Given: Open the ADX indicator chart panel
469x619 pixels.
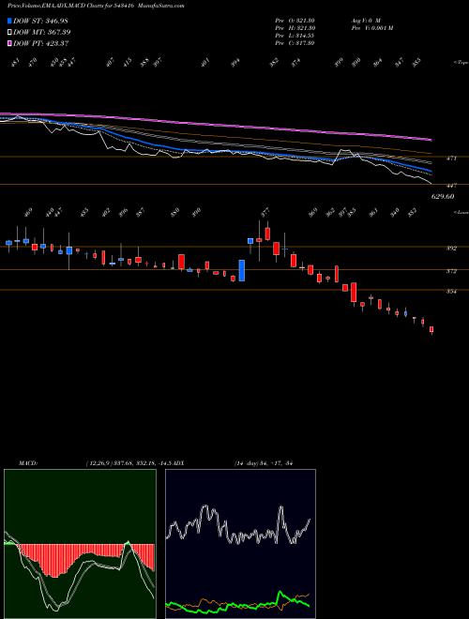Looking at the screenshot, I should pos(240,544).
